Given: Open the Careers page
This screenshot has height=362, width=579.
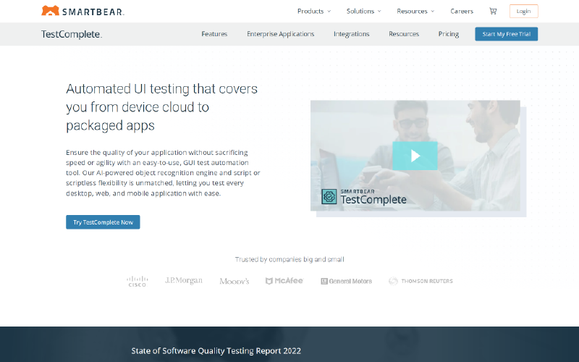Looking at the screenshot, I should tap(462, 11).
